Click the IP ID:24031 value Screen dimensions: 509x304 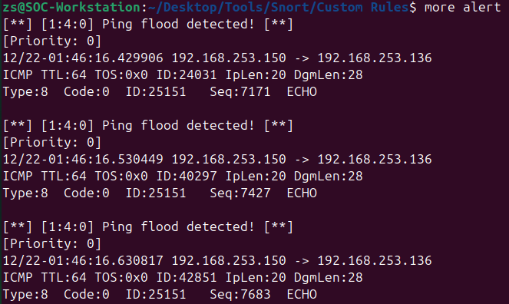187,75
